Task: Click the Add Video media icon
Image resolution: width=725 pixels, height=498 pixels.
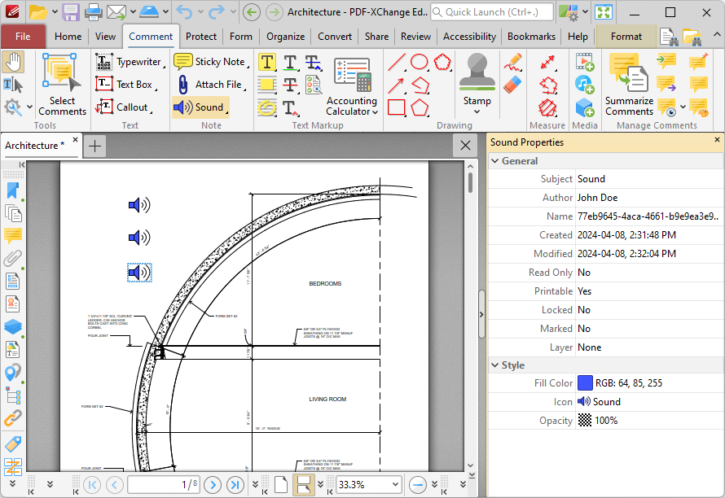Action: pyautogui.click(x=584, y=63)
